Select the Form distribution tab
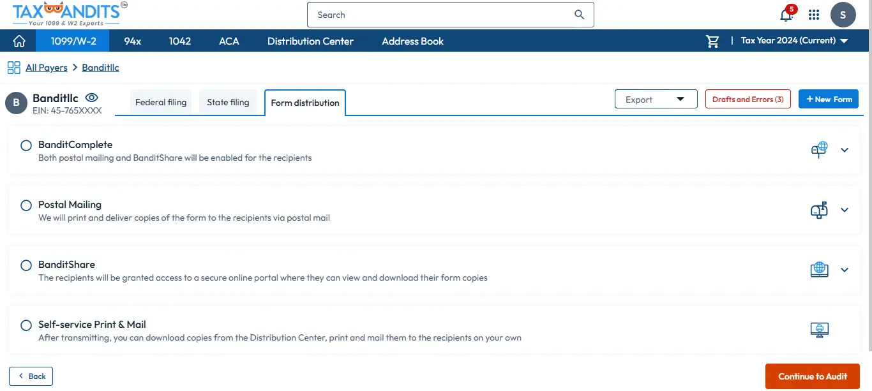Viewport: 872px width, 391px height. 305,103
